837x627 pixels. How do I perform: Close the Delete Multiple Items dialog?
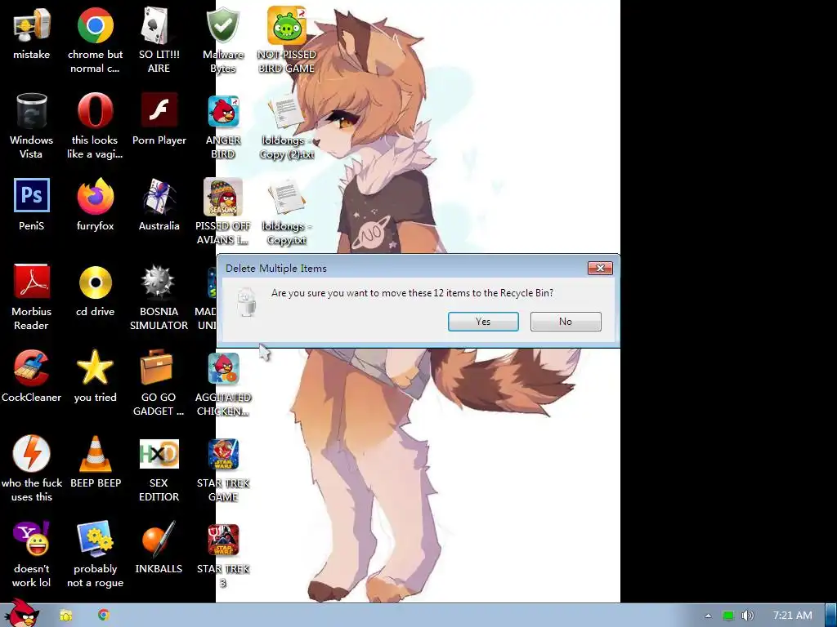600,268
